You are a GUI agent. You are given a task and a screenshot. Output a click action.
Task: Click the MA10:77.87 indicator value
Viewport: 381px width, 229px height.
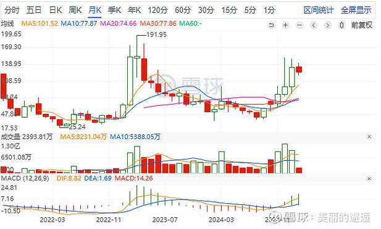pyautogui.click(x=78, y=24)
